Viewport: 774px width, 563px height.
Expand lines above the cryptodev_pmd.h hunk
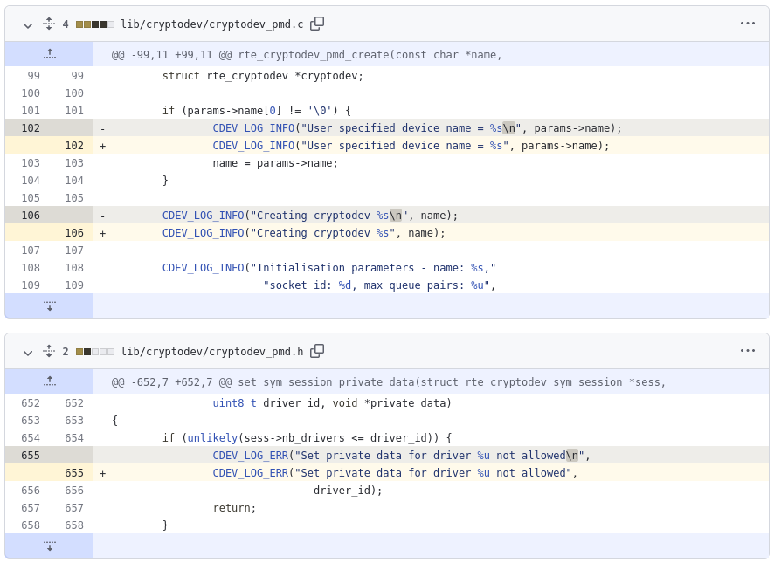tap(49, 381)
